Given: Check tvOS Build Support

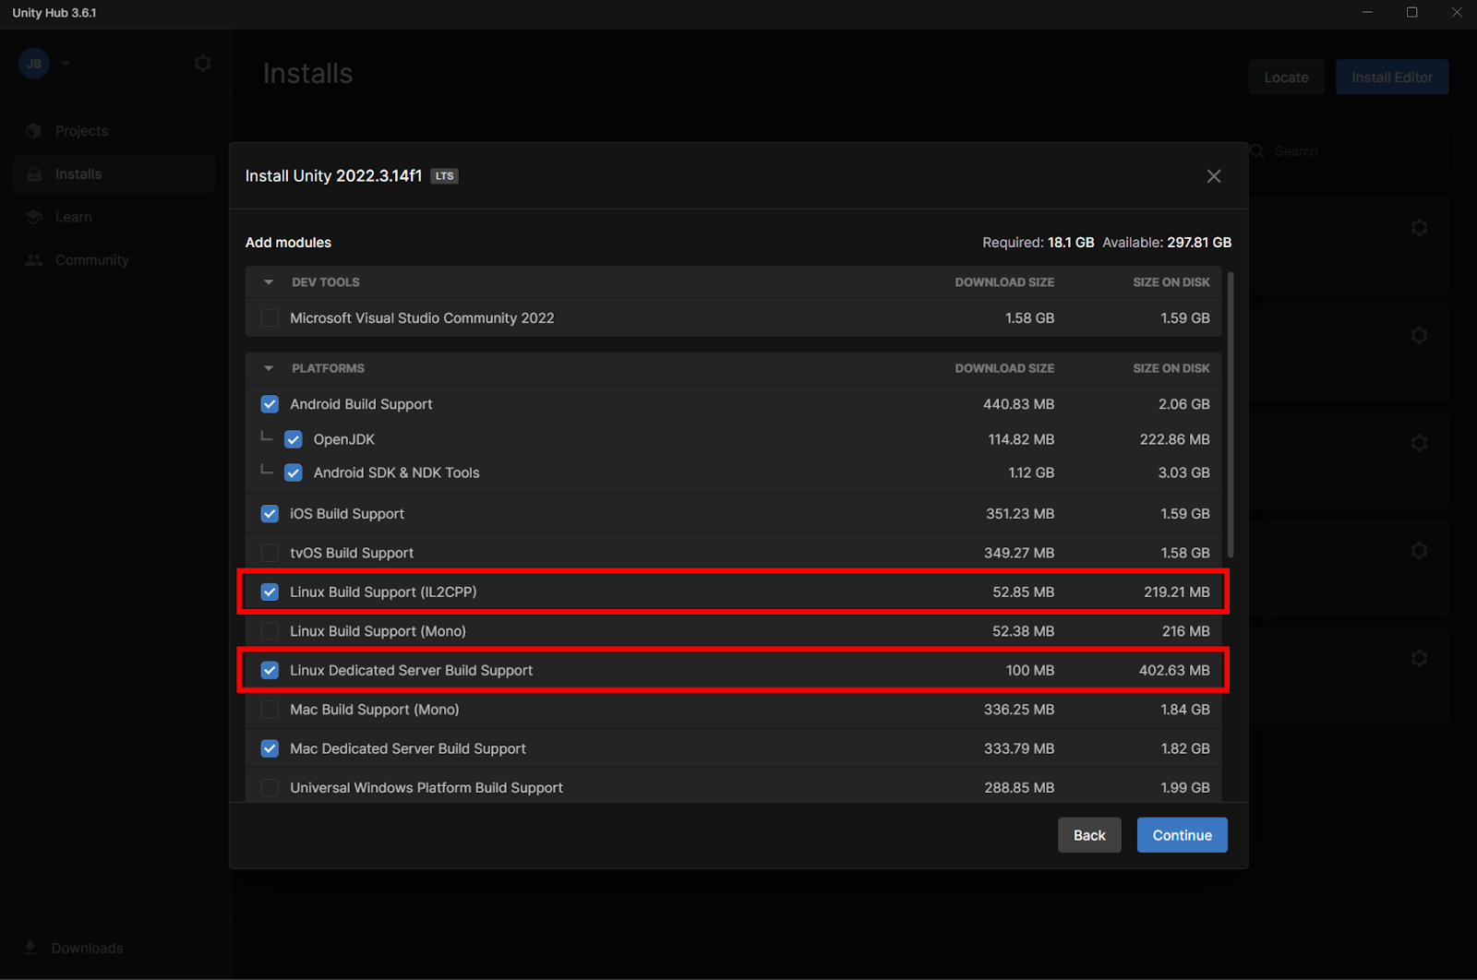Looking at the screenshot, I should click(x=270, y=553).
